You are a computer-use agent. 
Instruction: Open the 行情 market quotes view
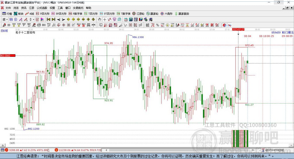(x=7, y=14)
